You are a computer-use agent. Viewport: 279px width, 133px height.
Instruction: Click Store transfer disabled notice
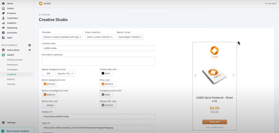[x=17, y=130]
